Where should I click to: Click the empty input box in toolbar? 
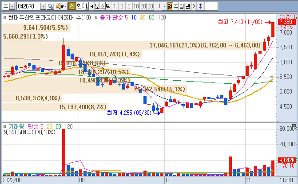click(211, 7)
